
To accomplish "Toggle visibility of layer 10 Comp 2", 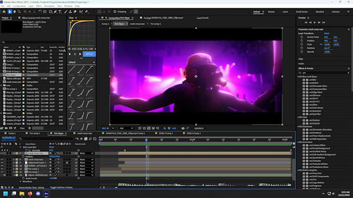I will tap(2, 166).
